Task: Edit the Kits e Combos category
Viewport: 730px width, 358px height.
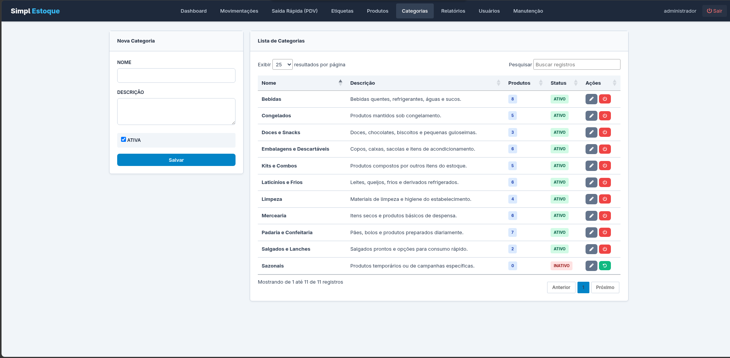Action: point(591,166)
